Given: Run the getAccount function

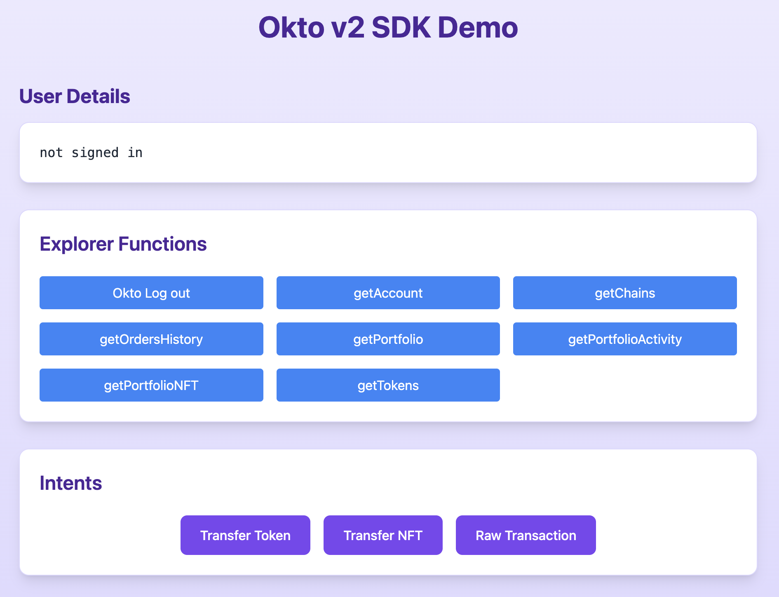Looking at the screenshot, I should coord(388,293).
